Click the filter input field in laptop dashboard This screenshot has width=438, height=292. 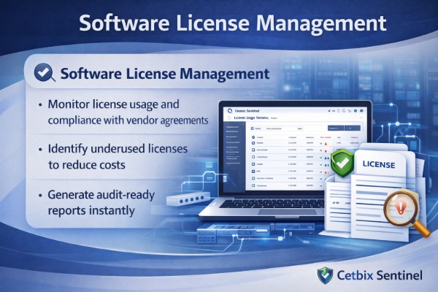coord(283,128)
